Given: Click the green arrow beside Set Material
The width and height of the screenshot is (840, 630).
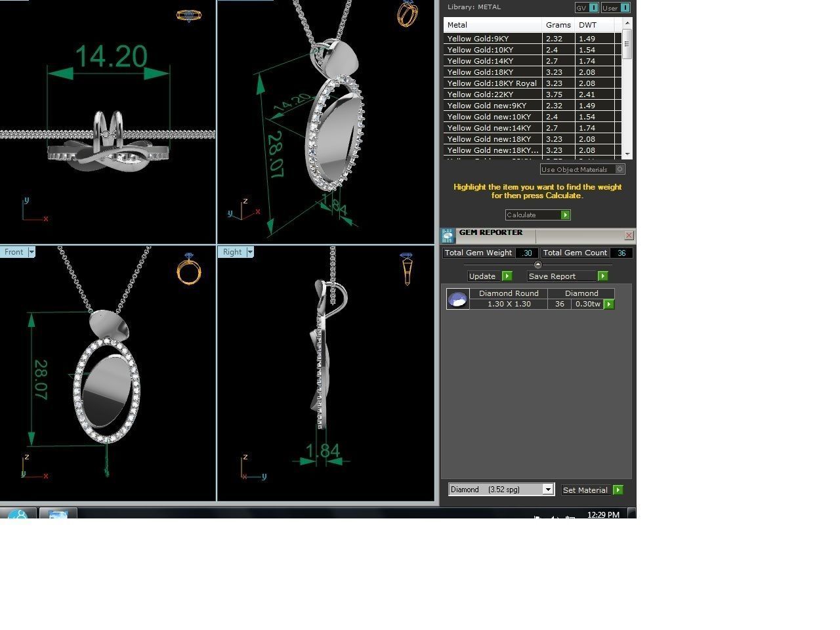Looking at the screenshot, I should [618, 490].
